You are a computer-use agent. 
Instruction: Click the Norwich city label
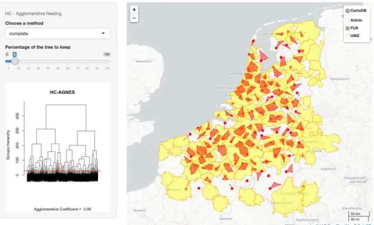click(x=143, y=62)
